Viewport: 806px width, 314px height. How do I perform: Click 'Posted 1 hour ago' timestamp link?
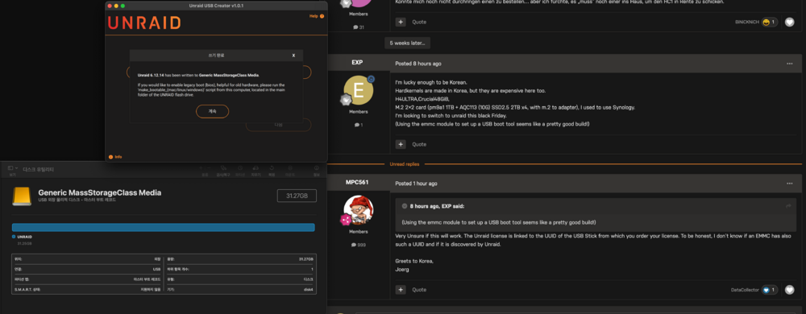(417, 184)
